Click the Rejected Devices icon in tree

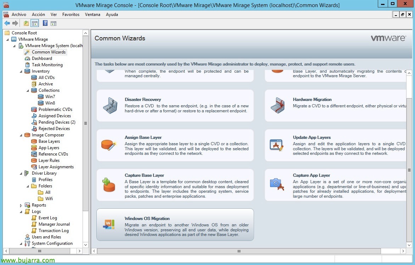(34, 129)
